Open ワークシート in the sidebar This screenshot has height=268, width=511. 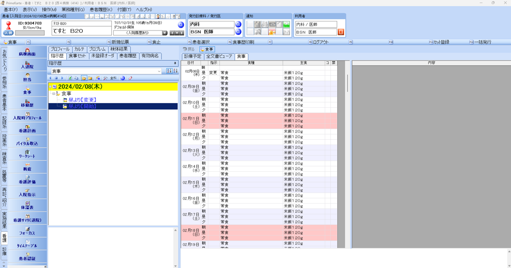27,155
